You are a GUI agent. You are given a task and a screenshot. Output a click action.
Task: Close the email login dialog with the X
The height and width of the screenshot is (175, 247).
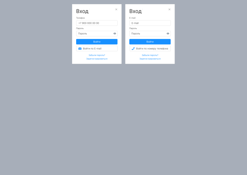170,9
